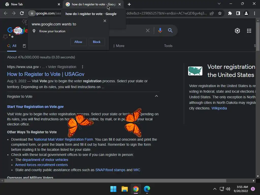Click the vertical page scrollbar
The image size is (260, 195).
click(x=258, y=37)
